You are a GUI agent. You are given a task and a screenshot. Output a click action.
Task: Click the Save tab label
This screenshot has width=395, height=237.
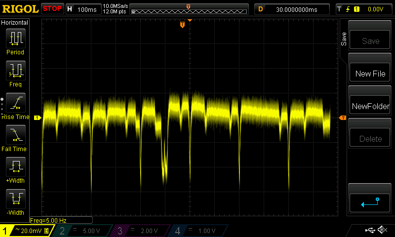(344, 39)
